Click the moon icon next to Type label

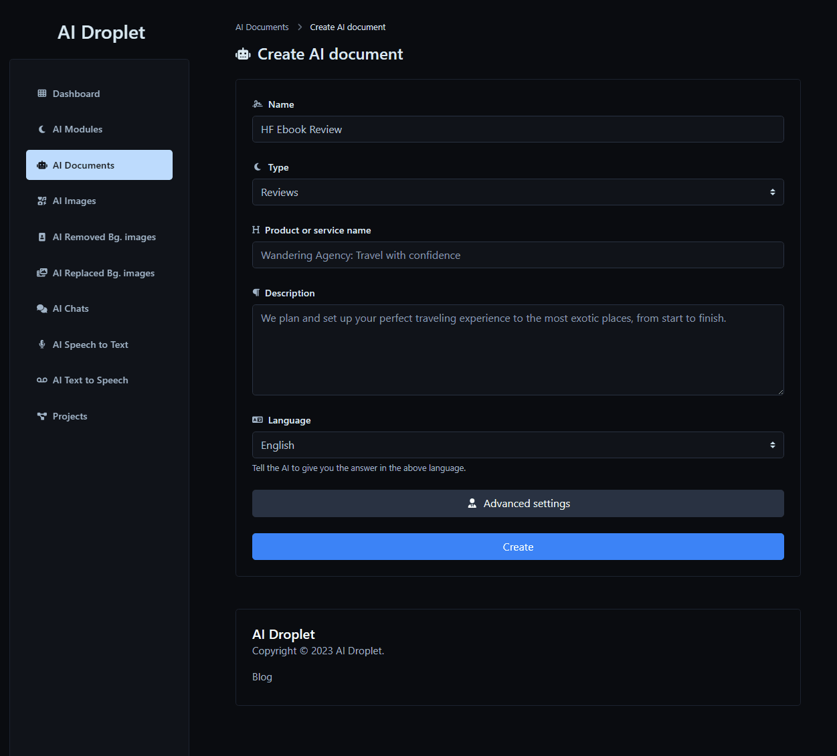(x=258, y=167)
